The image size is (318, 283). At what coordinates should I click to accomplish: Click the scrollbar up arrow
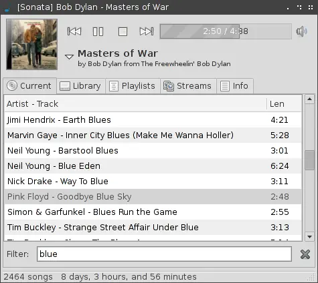tap(309, 99)
